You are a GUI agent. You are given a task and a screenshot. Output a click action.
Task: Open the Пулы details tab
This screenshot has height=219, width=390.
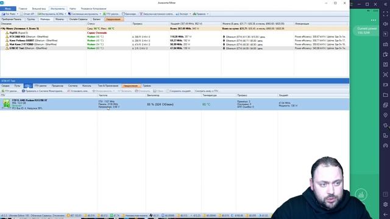point(17,86)
